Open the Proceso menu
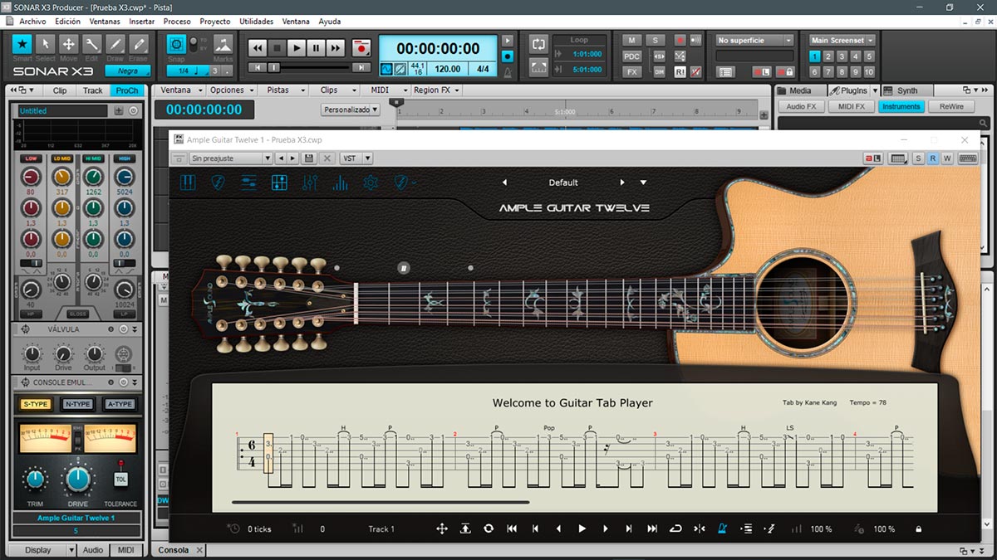Image resolution: width=997 pixels, height=560 pixels. [177, 22]
